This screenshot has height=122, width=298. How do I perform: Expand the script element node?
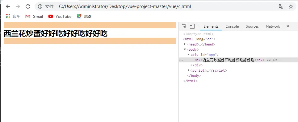pos(189,70)
